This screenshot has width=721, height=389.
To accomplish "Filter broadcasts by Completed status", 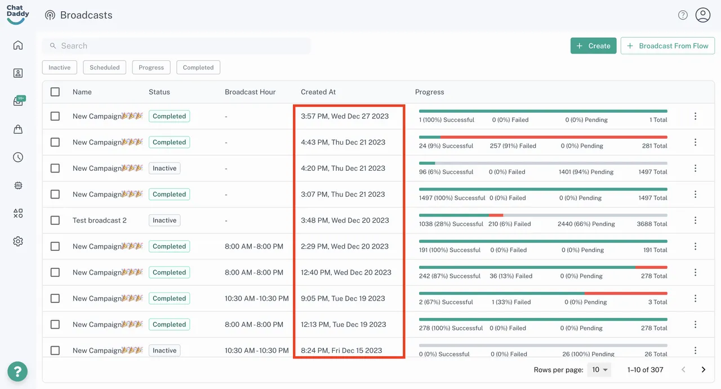I will [x=198, y=68].
